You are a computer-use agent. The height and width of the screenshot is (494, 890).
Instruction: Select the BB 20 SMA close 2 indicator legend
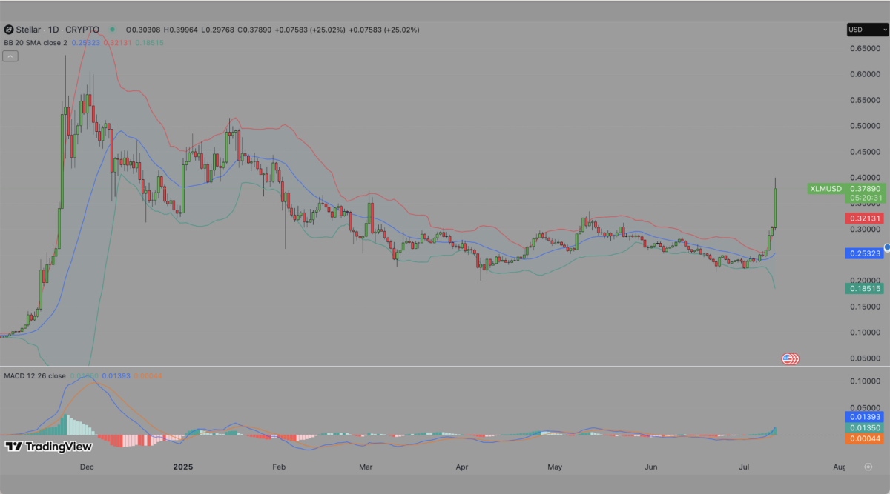36,44
